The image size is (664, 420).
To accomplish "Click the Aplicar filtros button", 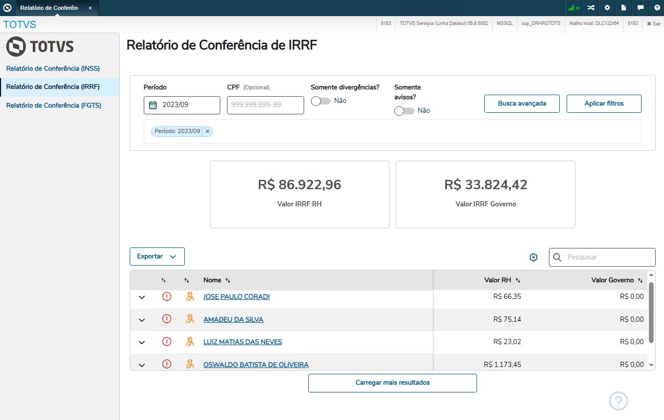I will pyautogui.click(x=604, y=103).
